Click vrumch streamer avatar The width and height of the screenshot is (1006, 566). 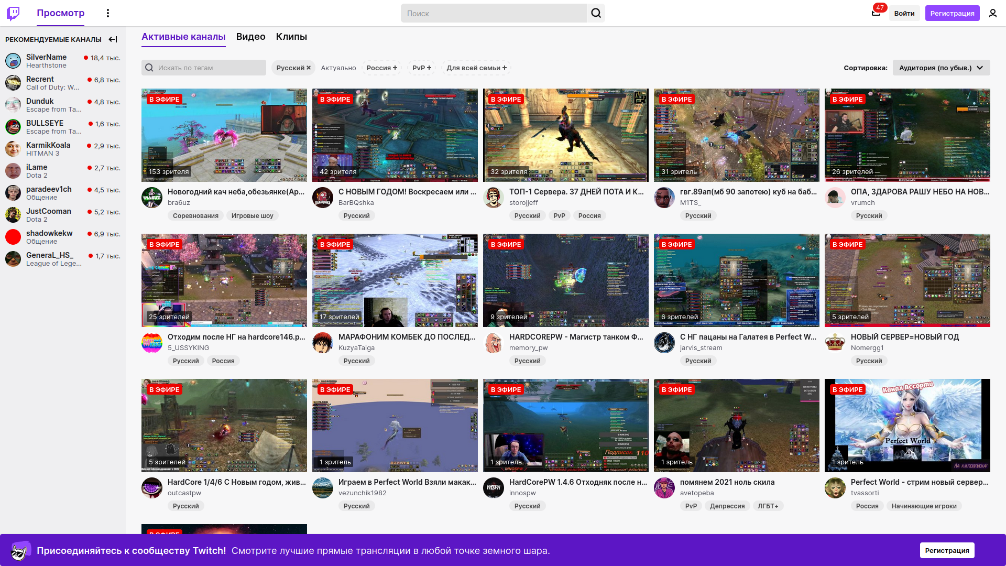835,198
